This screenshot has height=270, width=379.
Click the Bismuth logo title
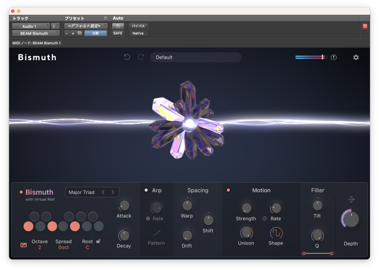37,57
